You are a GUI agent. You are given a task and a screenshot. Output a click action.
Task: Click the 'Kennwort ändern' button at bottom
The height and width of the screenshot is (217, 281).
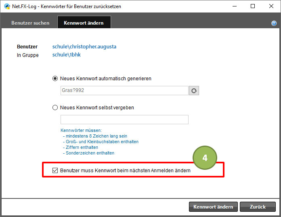coord(213,207)
